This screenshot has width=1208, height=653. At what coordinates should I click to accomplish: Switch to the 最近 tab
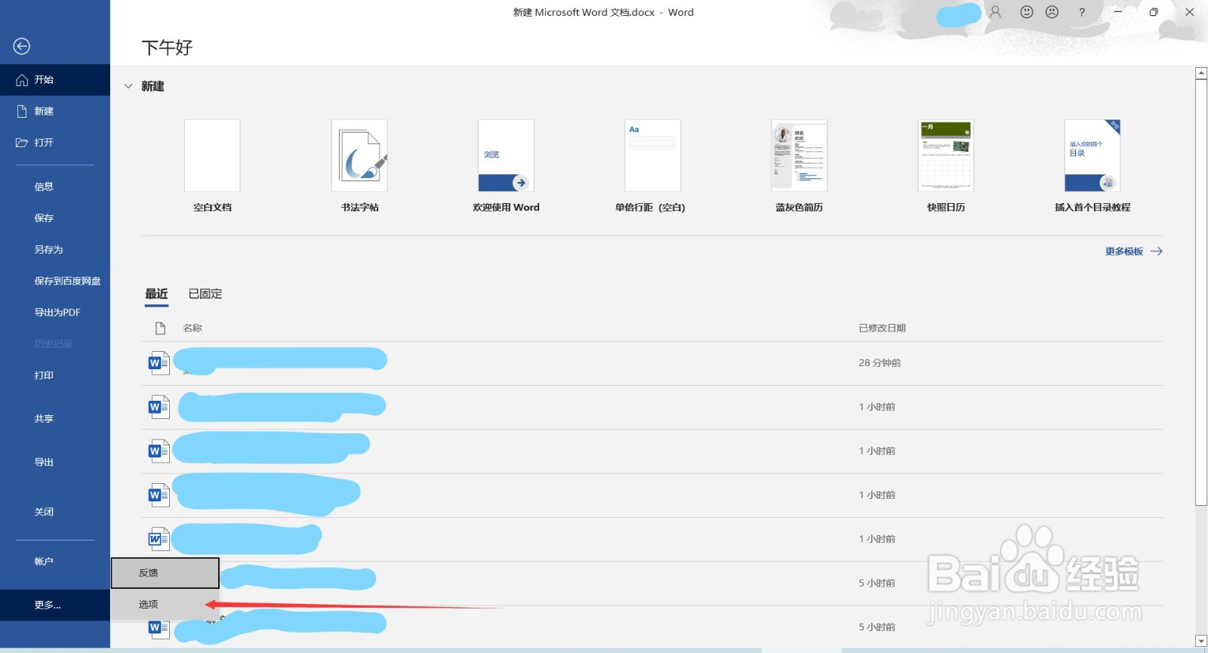[x=156, y=294]
